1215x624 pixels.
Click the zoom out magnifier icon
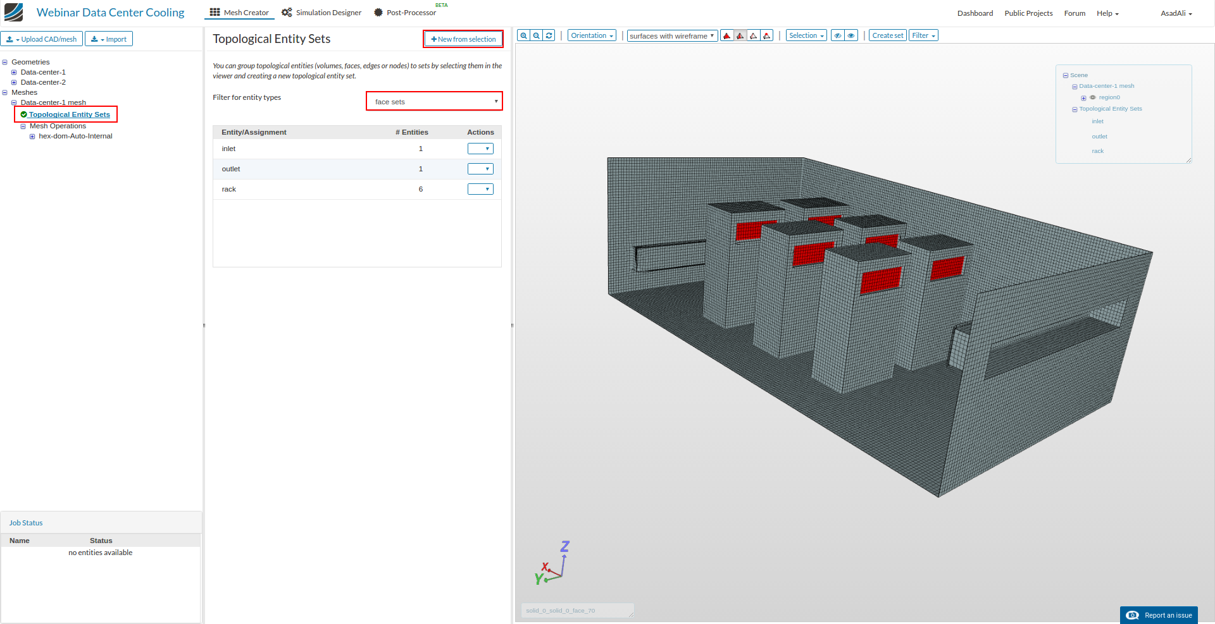pos(536,36)
